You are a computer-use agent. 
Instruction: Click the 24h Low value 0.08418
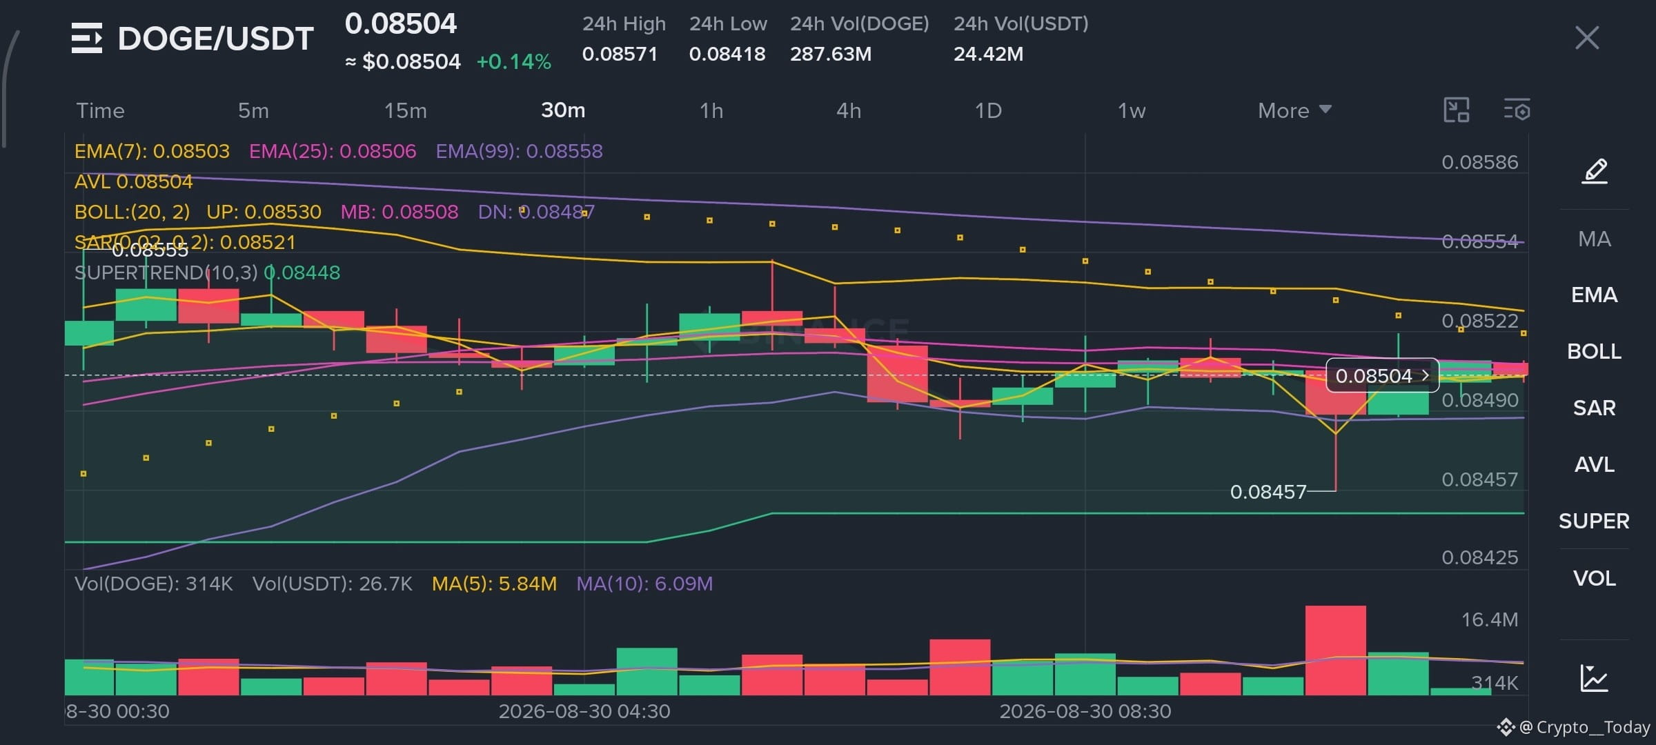pos(727,54)
